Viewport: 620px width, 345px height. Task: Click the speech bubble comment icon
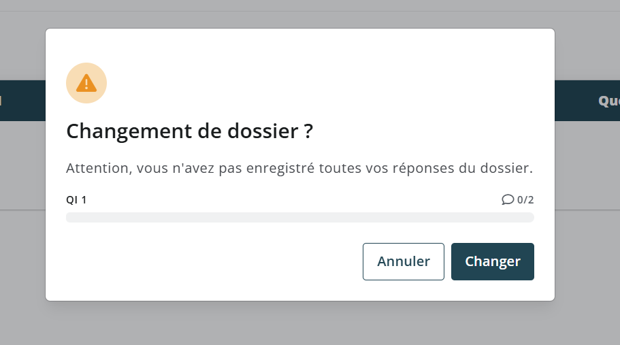click(x=508, y=199)
